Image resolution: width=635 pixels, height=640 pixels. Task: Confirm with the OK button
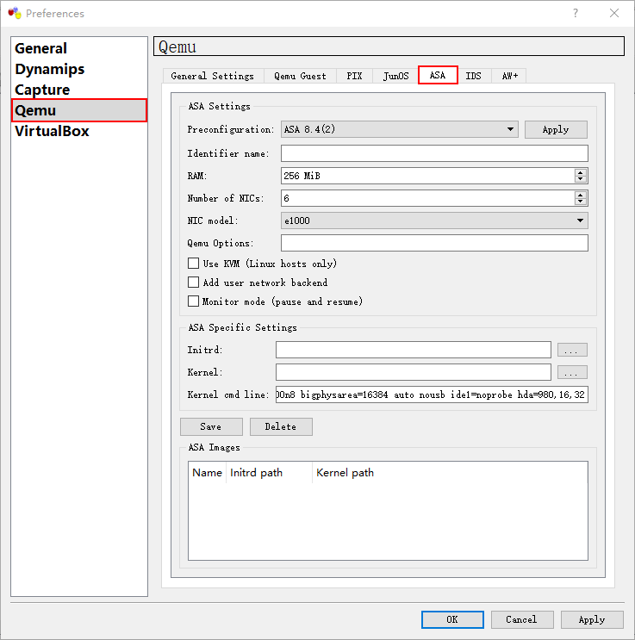(452, 619)
